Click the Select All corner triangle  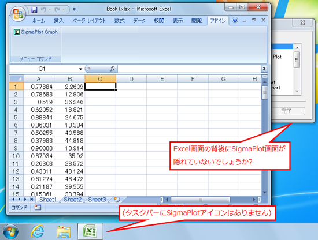click(x=16, y=78)
